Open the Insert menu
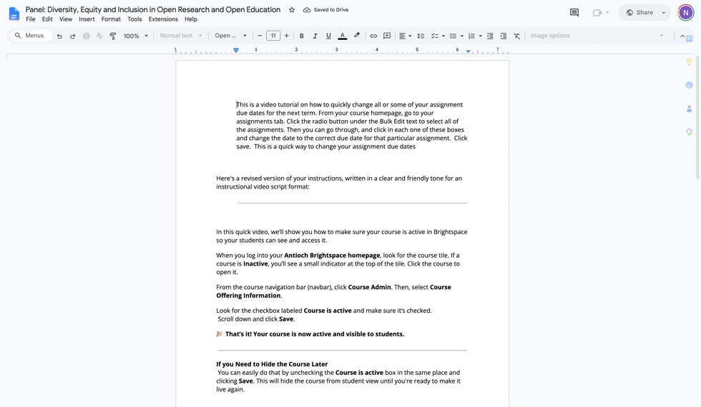Viewport: 701px width, 407px height. 87,19
